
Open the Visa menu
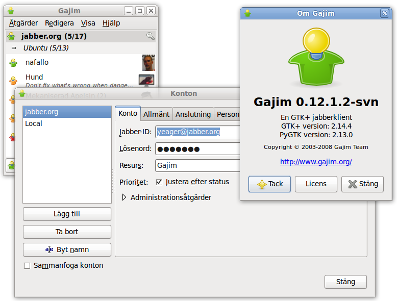click(x=88, y=23)
